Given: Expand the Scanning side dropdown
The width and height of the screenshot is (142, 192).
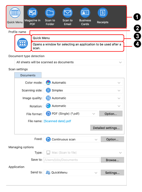Looking at the screenshot, I should pyautogui.click(x=83, y=90).
